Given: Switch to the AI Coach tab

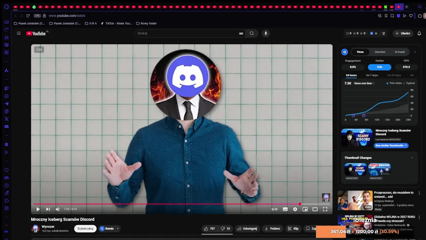Looking at the screenshot, I should [x=400, y=52].
